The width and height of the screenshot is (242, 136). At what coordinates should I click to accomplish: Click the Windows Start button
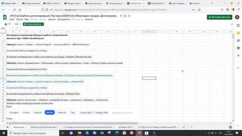[3, 133]
